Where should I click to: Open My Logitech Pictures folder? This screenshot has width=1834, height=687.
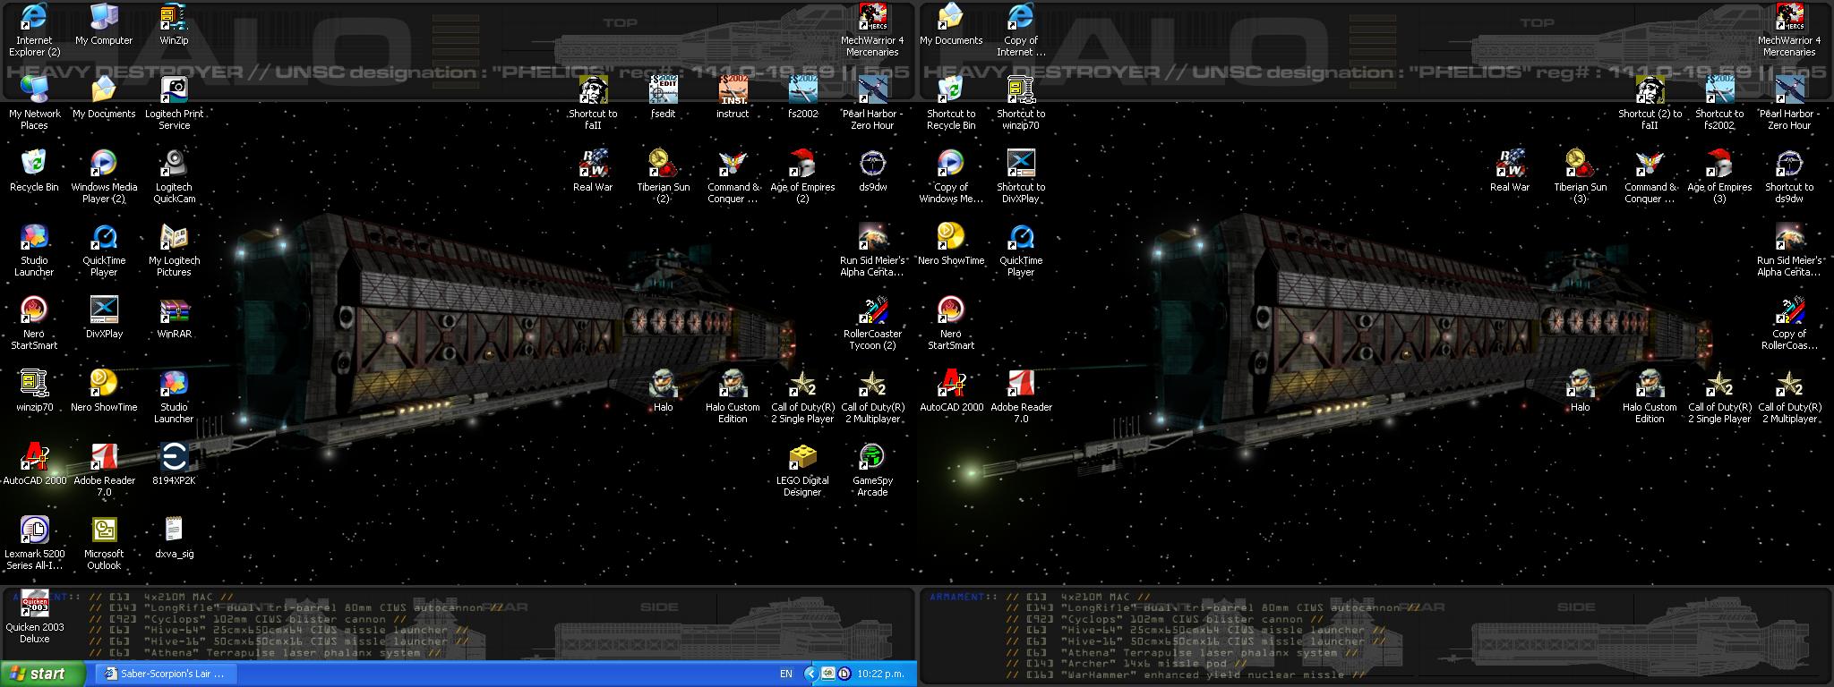click(x=174, y=250)
